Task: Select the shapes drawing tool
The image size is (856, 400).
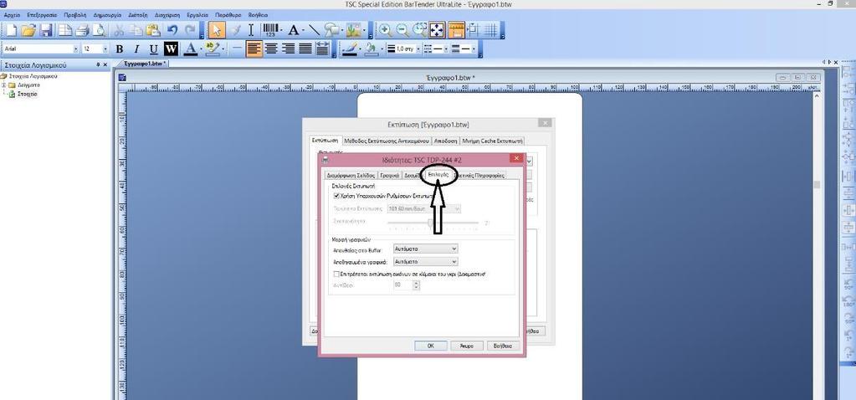Action: [x=331, y=31]
